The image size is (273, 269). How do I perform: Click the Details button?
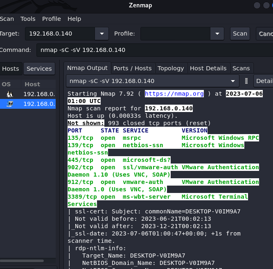click(x=264, y=81)
